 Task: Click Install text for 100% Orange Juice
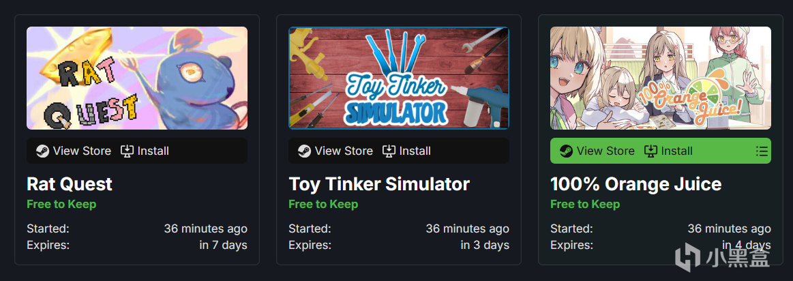(x=677, y=151)
